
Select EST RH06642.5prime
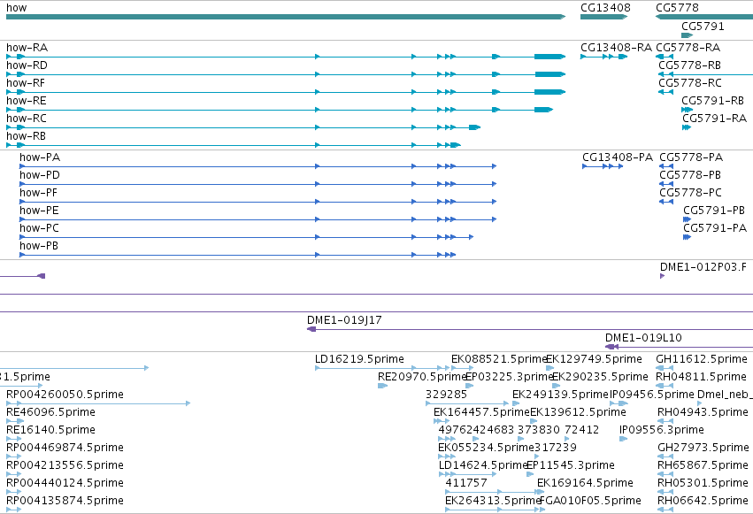pos(703,501)
